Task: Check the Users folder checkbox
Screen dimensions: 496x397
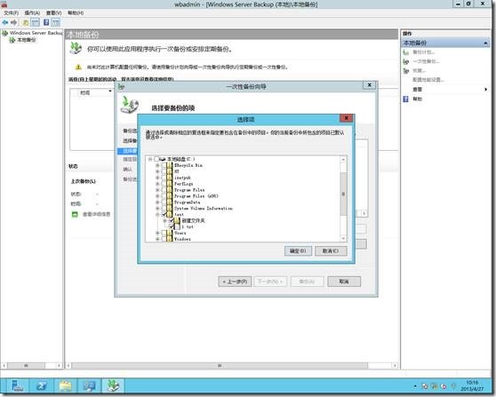Action: 164,233
